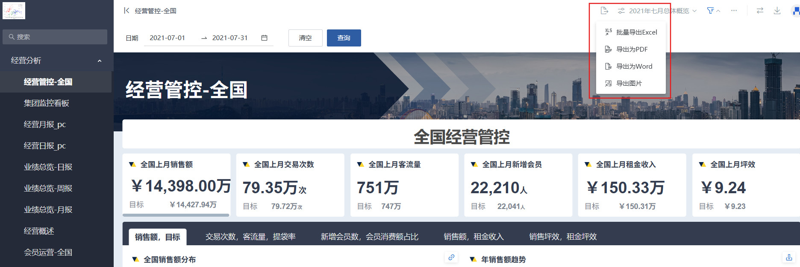The image size is (800, 267).
Task: Collapse the 经营分析 sidebar section
Action: pyautogui.click(x=100, y=61)
